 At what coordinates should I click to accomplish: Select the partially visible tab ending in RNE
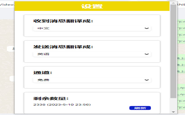coord(181,5)
